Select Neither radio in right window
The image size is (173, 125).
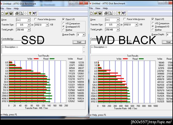point(153,30)
